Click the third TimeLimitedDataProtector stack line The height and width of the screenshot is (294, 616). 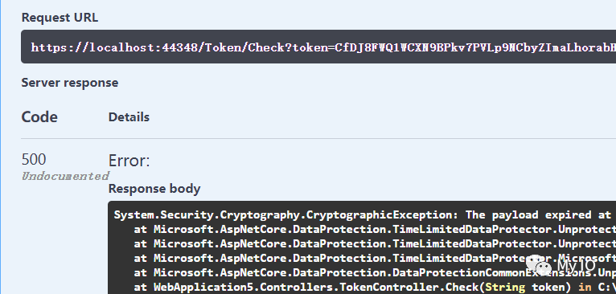click(375, 258)
